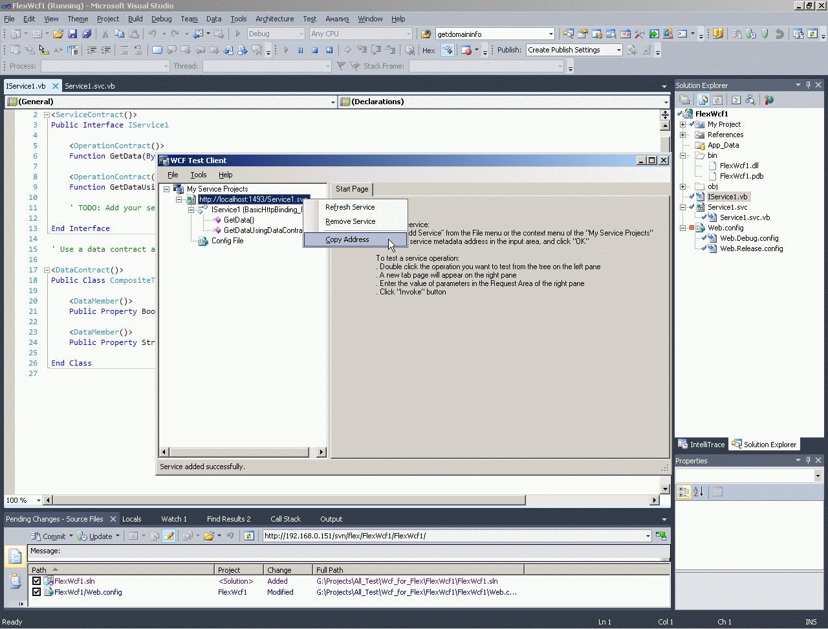Open the Create Publish Settings dropdown
The width and height of the screenshot is (828, 629).
(618, 50)
